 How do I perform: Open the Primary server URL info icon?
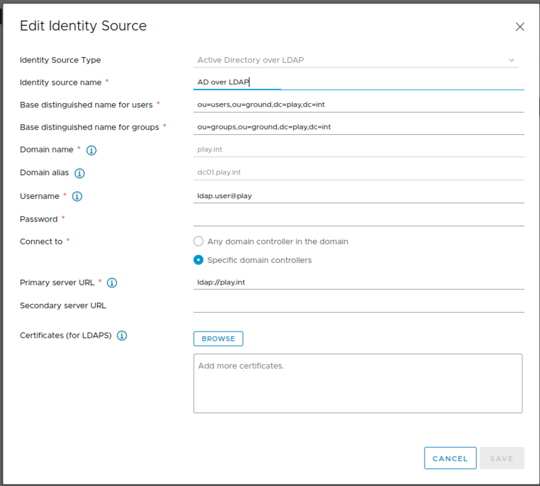pyautogui.click(x=111, y=282)
